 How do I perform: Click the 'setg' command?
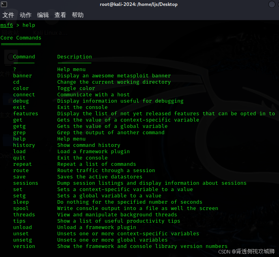[19, 195]
